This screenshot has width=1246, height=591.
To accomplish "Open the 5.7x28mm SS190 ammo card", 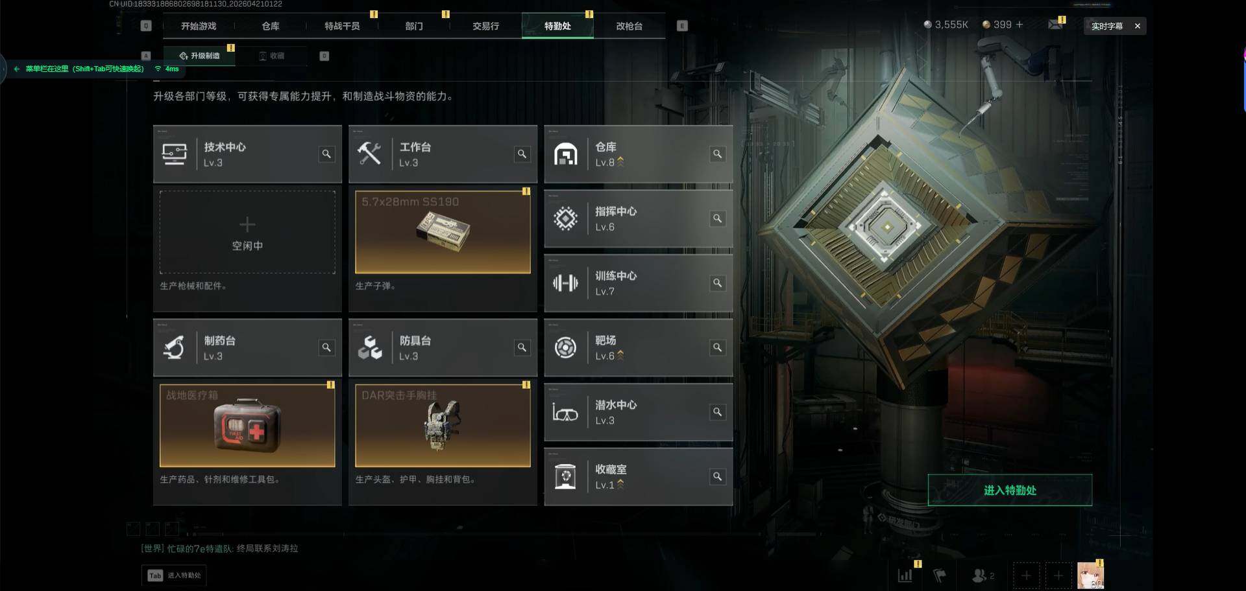I will coord(443,232).
